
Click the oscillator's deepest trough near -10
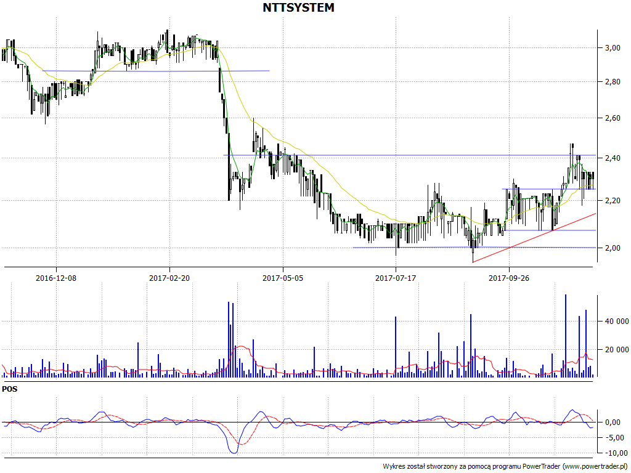click(234, 452)
